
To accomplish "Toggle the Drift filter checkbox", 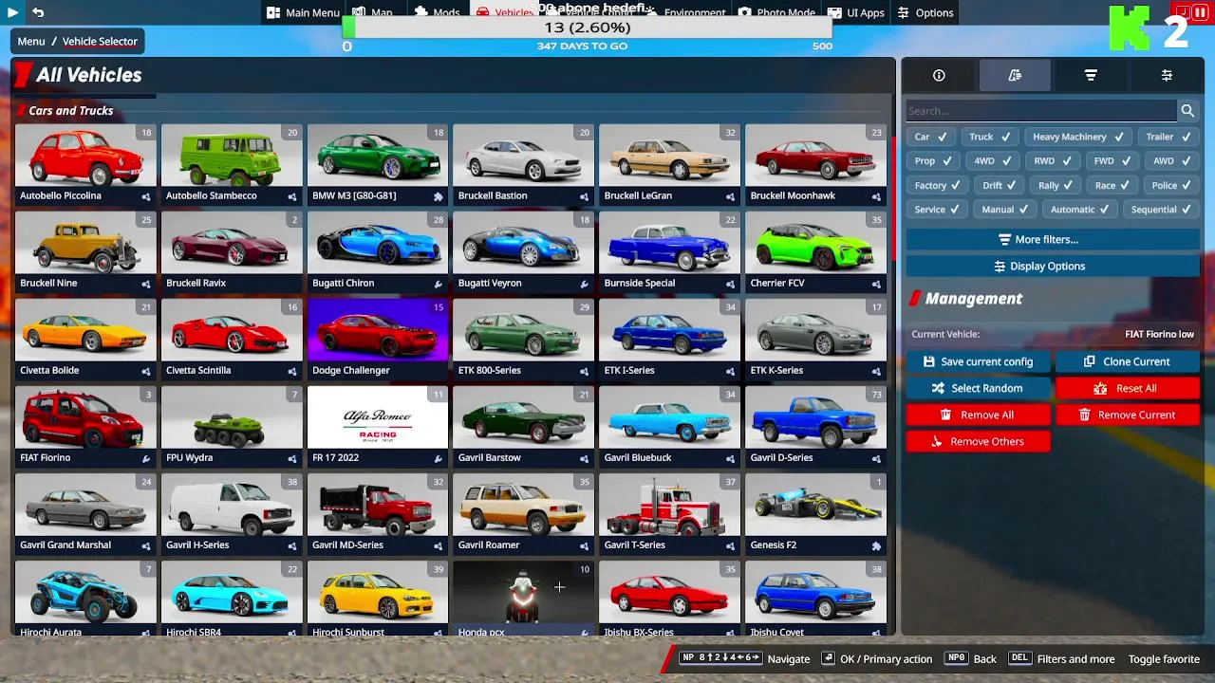I will tap(1000, 185).
